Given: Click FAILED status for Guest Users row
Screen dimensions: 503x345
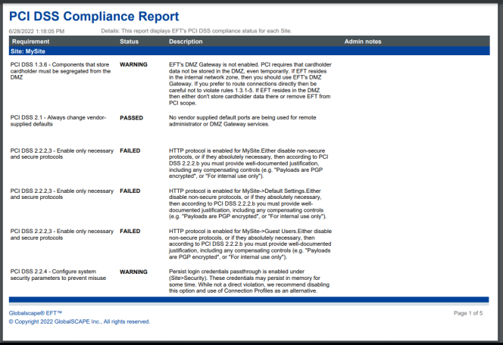Looking at the screenshot, I should coord(130,231).
